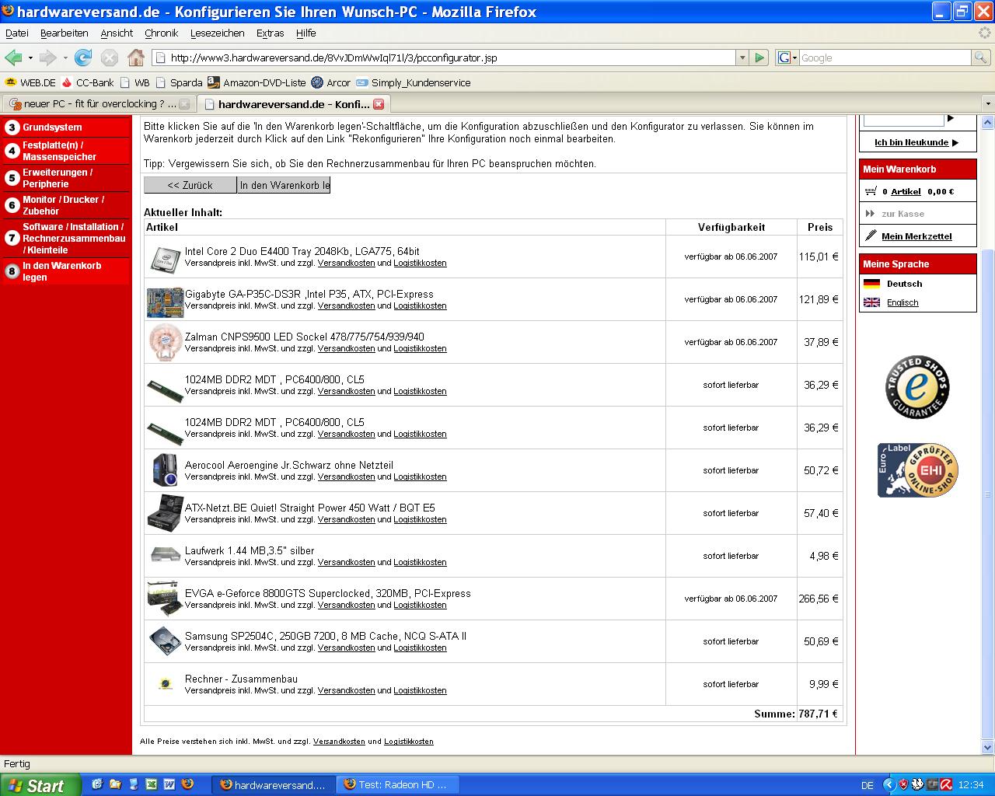
Task: Open the list all tabs dropdown
Action: (988, 103)
